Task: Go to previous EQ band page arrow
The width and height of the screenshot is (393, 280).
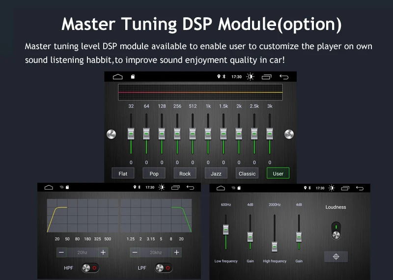Action: coord(112,134)
